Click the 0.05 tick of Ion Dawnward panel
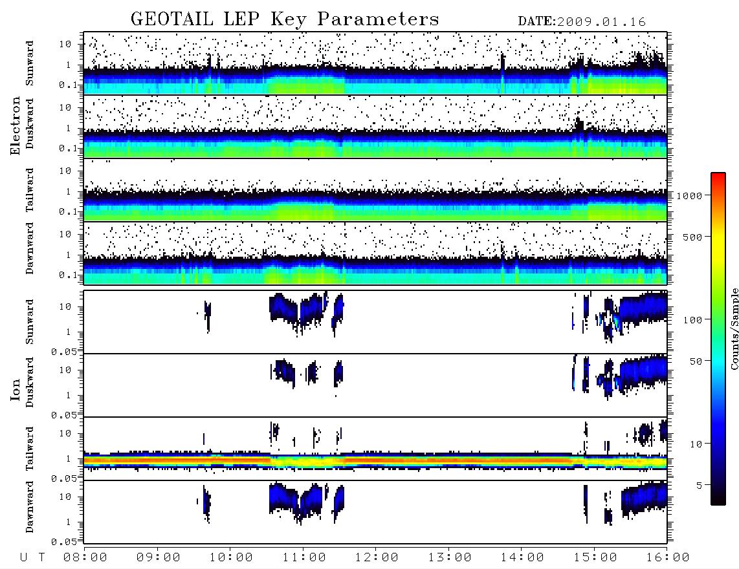Viewport: 739px width, 569px height. [63, 542]
